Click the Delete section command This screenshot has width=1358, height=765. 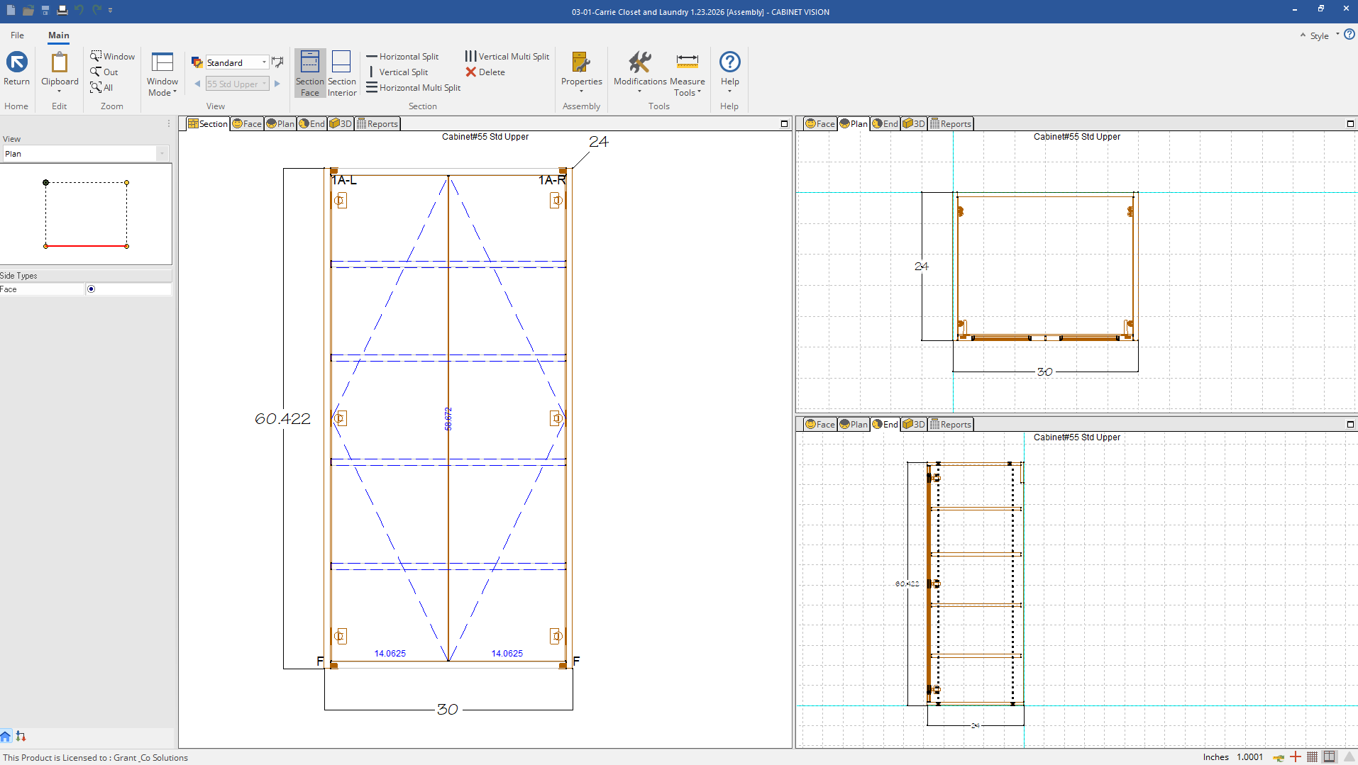coord(485,72)
